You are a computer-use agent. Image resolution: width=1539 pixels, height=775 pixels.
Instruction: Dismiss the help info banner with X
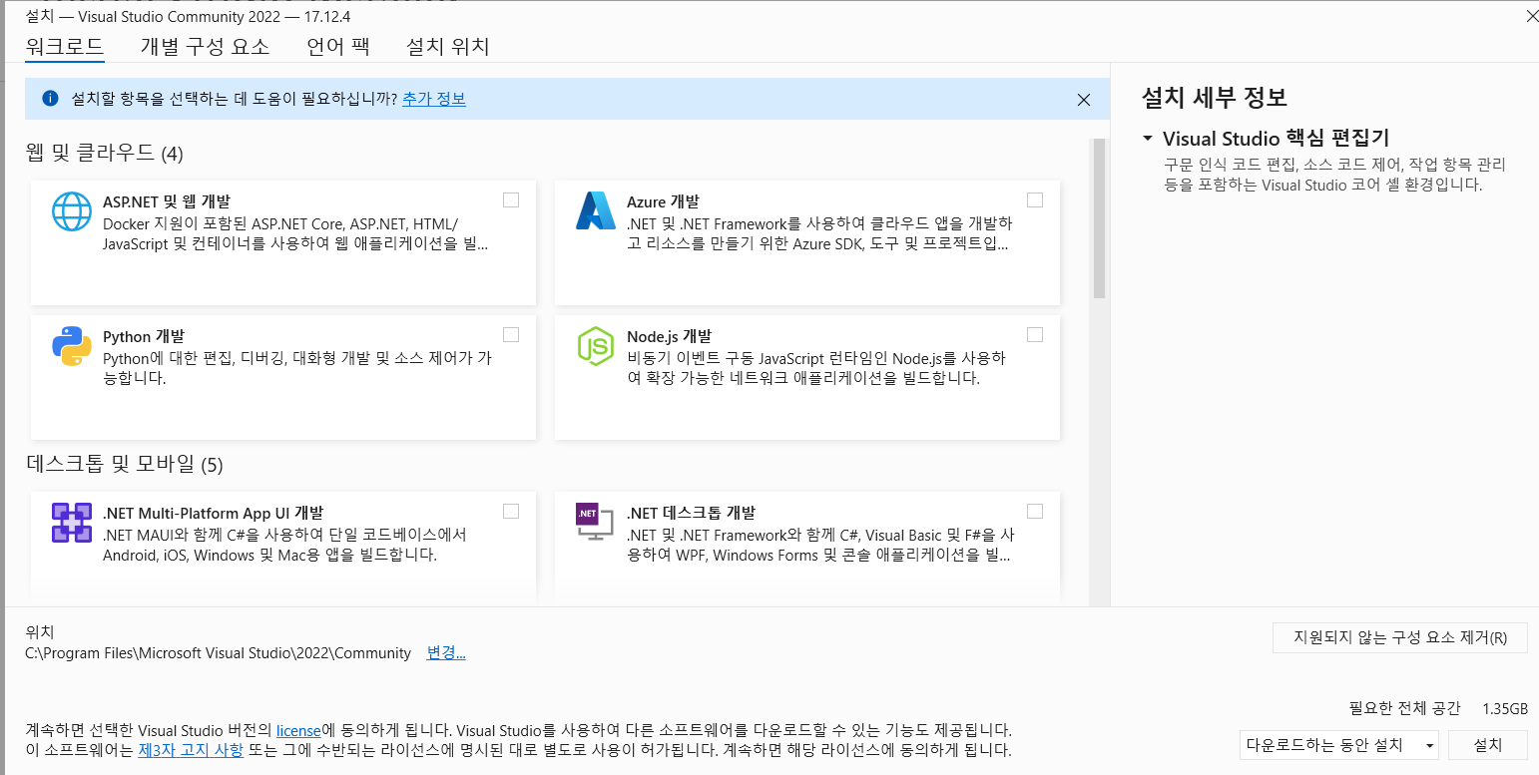click(x=1084, y=100)
